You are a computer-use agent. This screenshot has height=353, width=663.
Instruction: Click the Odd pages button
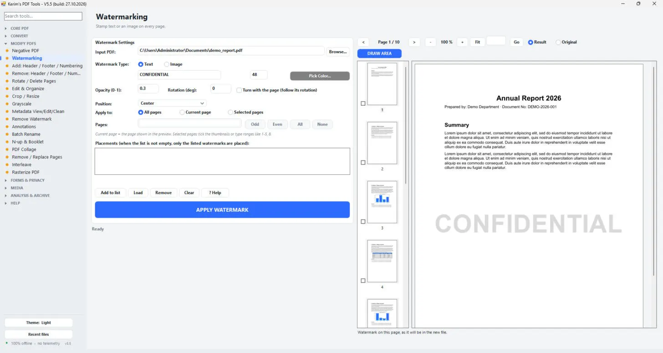pyautogui.click(x=255, y=124)
